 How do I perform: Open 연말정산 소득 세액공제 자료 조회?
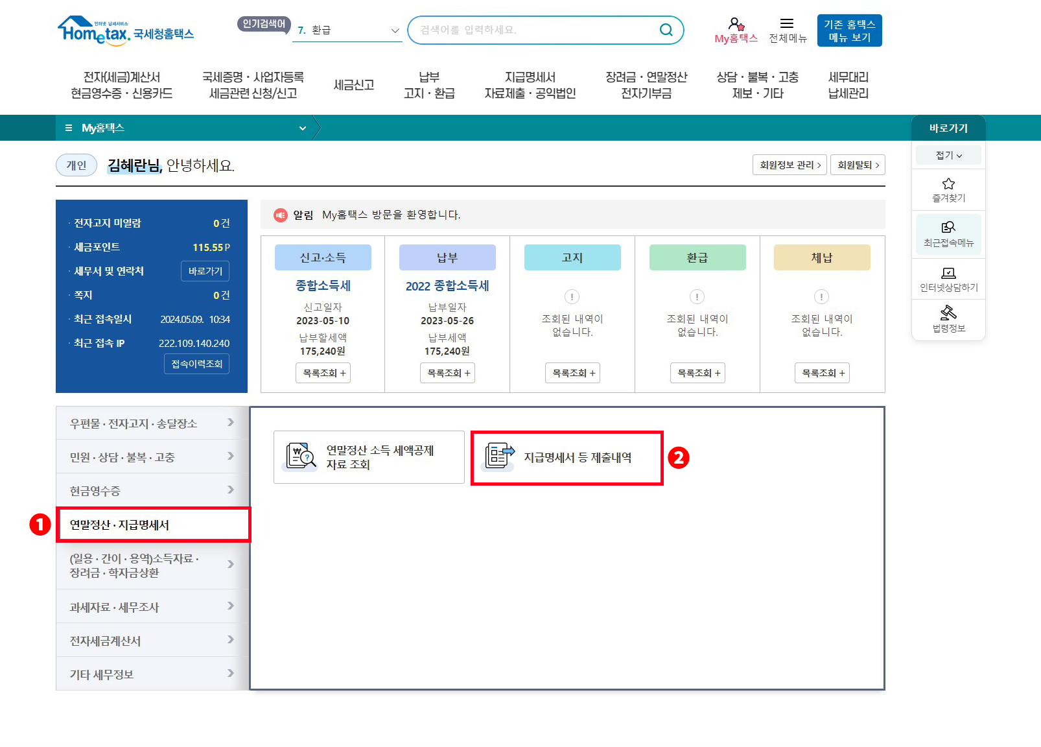(x=368, y=456)
